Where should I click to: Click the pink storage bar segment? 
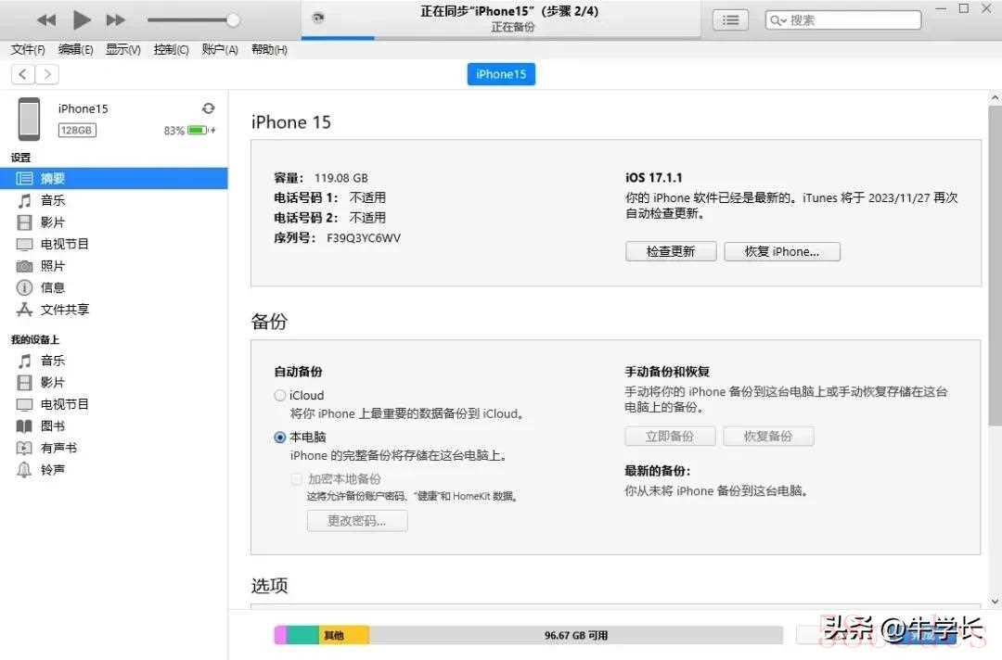tap(280, 635)
